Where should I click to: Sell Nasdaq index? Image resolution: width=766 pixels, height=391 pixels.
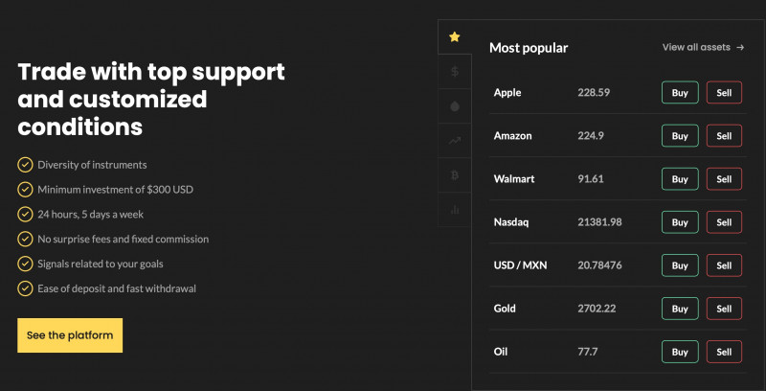(724, 222)
